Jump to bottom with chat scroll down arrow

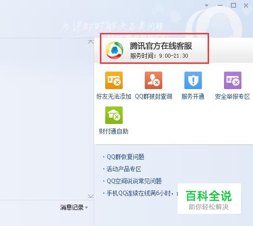tap(91, 196)
